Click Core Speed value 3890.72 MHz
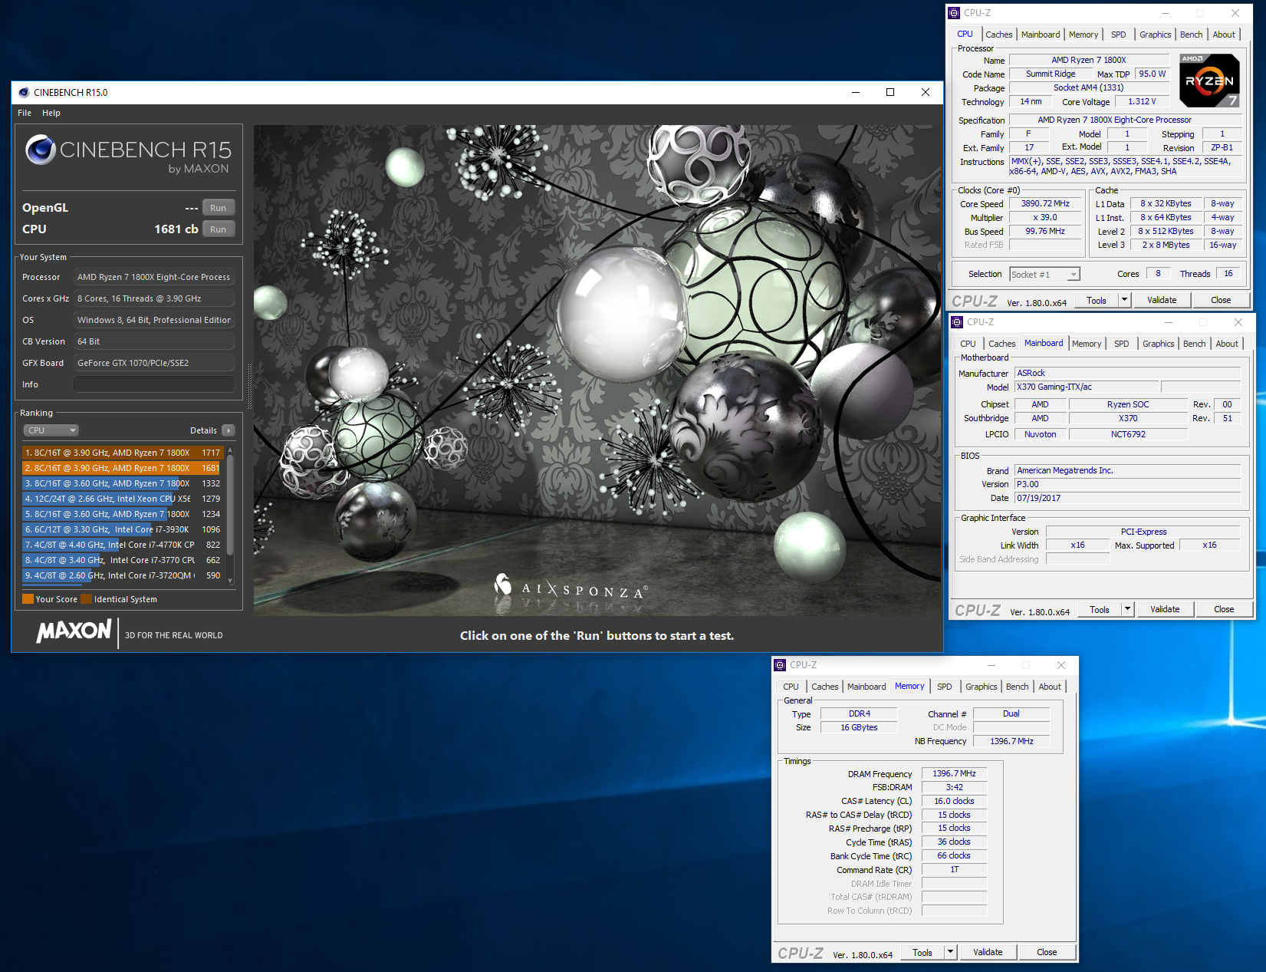Viewport: 1266px width, 972px height. tap(1045, 204)
